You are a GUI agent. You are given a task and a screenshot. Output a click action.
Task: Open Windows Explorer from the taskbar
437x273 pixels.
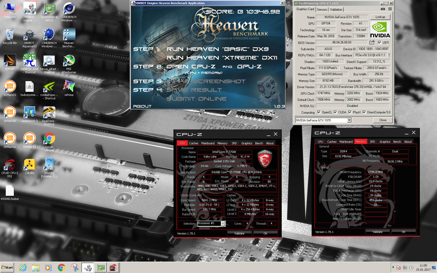[36, 268]
